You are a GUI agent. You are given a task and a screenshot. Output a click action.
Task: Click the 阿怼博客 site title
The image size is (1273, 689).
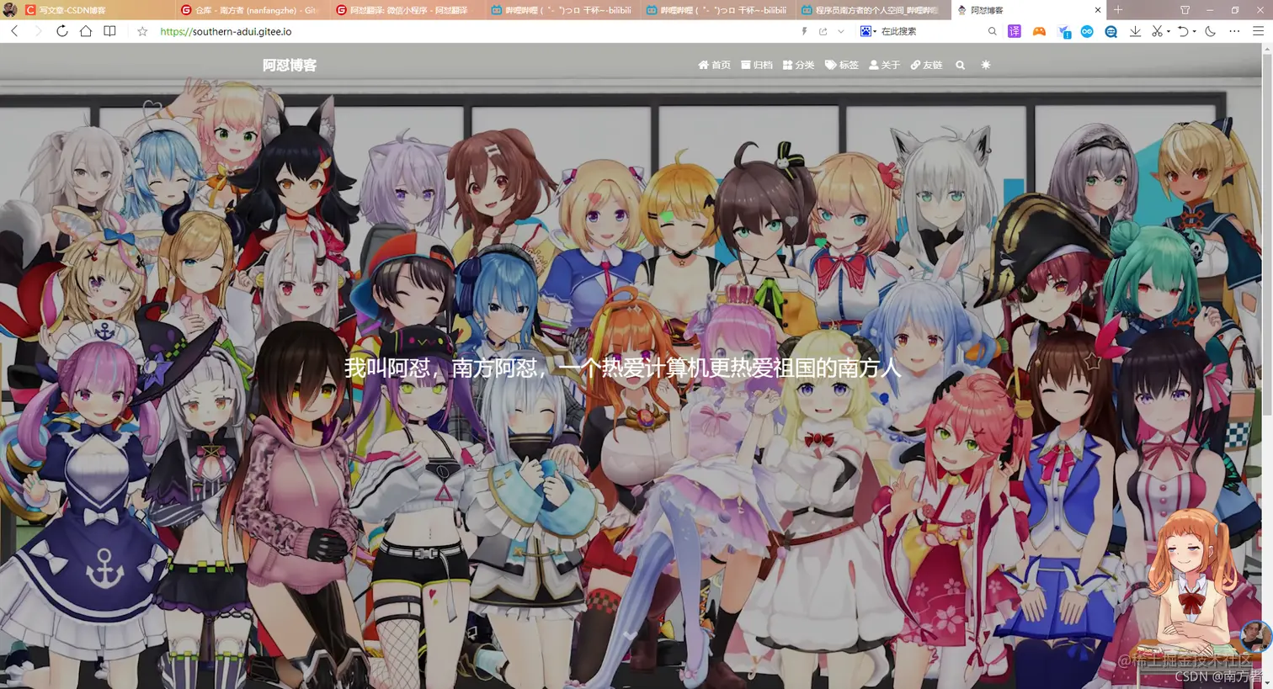(x=290, y=65)
